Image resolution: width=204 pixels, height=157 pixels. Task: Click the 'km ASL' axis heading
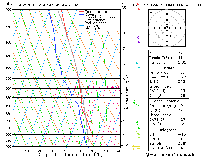click(125, 6)
